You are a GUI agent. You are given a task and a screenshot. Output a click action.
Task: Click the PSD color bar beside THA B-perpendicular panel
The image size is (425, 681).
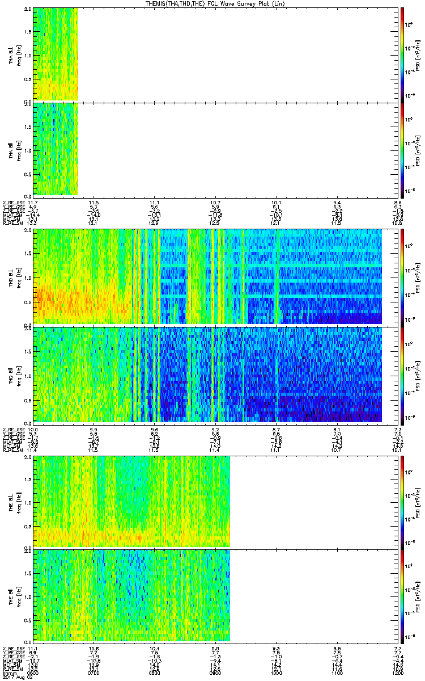point(402,54)
